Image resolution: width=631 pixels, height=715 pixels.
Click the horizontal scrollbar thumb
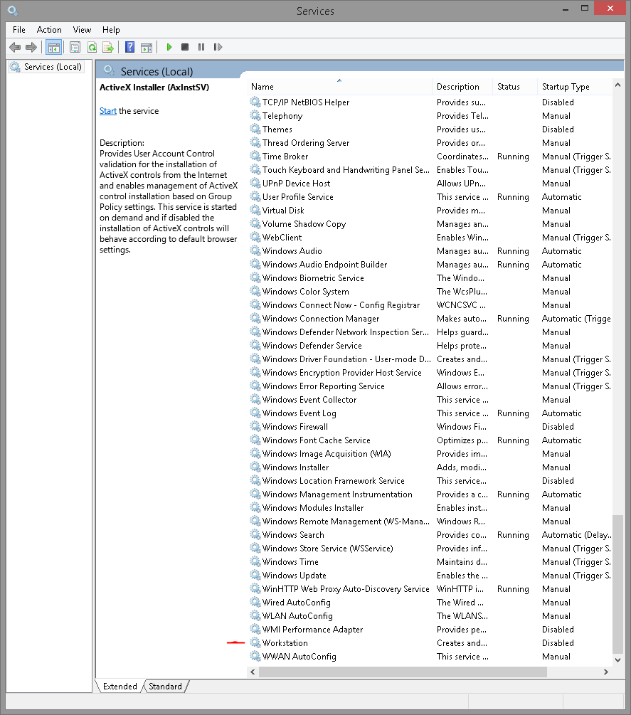(x=403, y=672)
